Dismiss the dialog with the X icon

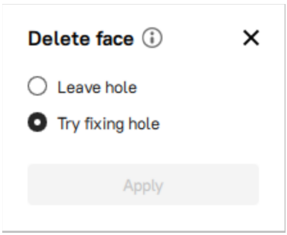point(251,38)
